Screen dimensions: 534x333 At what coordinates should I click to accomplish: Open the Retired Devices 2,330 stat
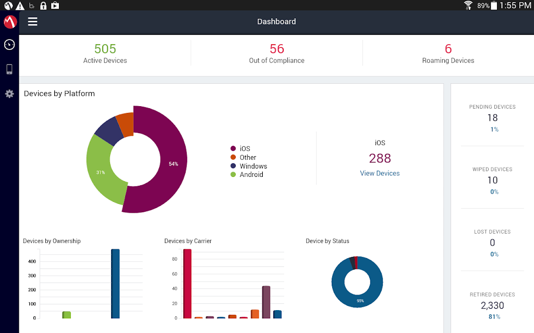point(492,305)
